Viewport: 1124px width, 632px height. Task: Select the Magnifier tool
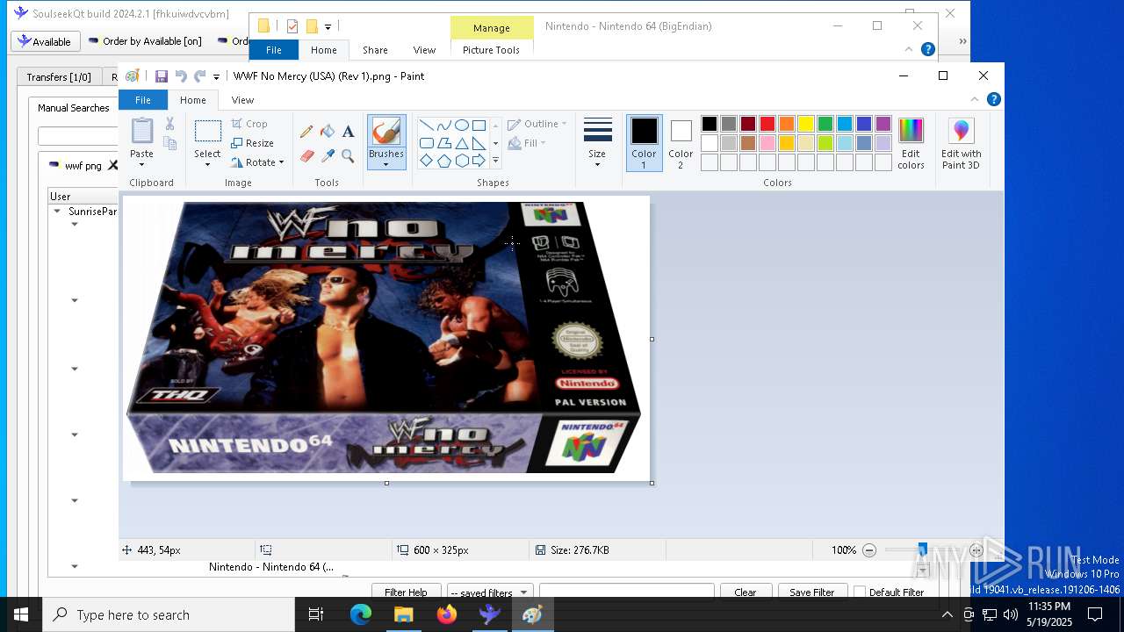[348, 156]
